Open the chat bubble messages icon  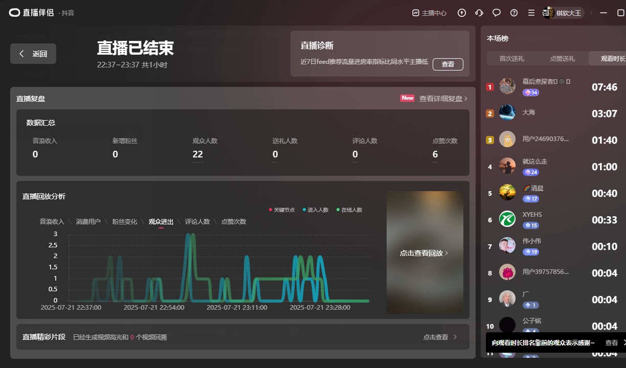point(497,13)
